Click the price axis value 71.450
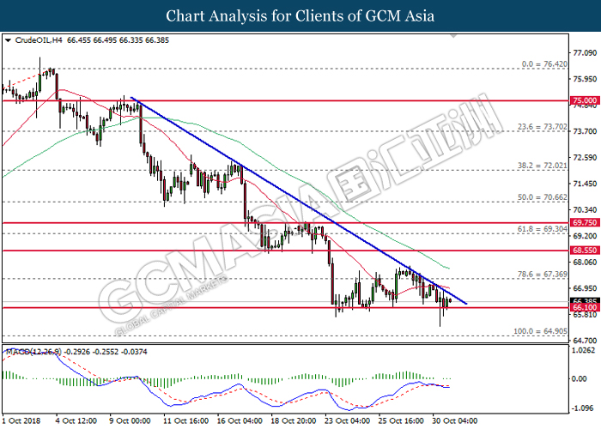The height and width of the screenshot is (429, 601). 585,184
